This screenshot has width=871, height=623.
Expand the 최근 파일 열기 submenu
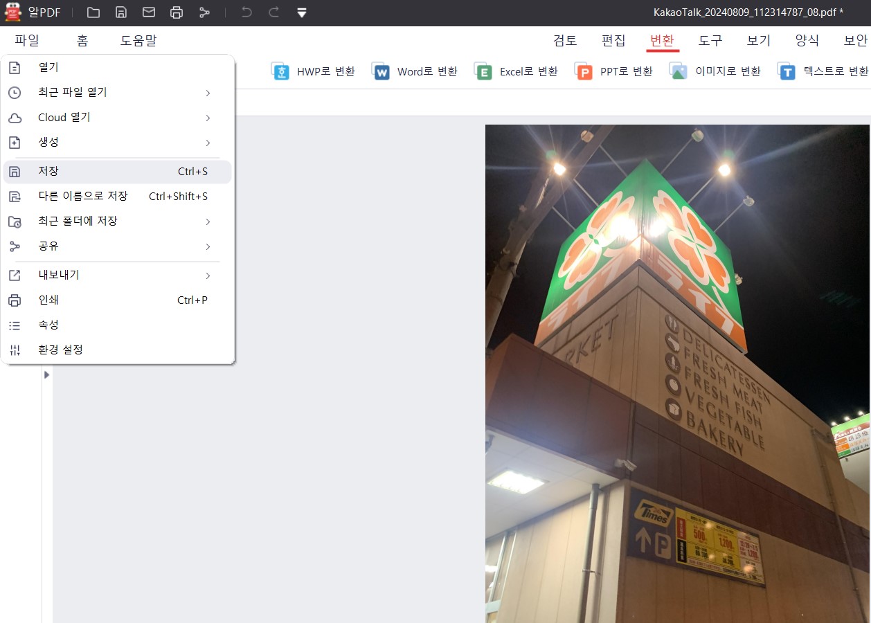click(x=207, y=92)
